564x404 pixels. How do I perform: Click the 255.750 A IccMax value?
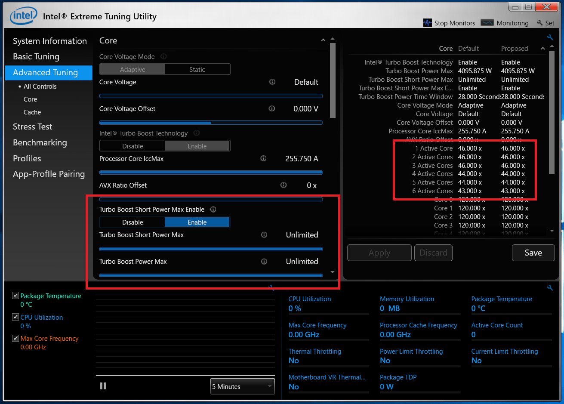[302, 158]
